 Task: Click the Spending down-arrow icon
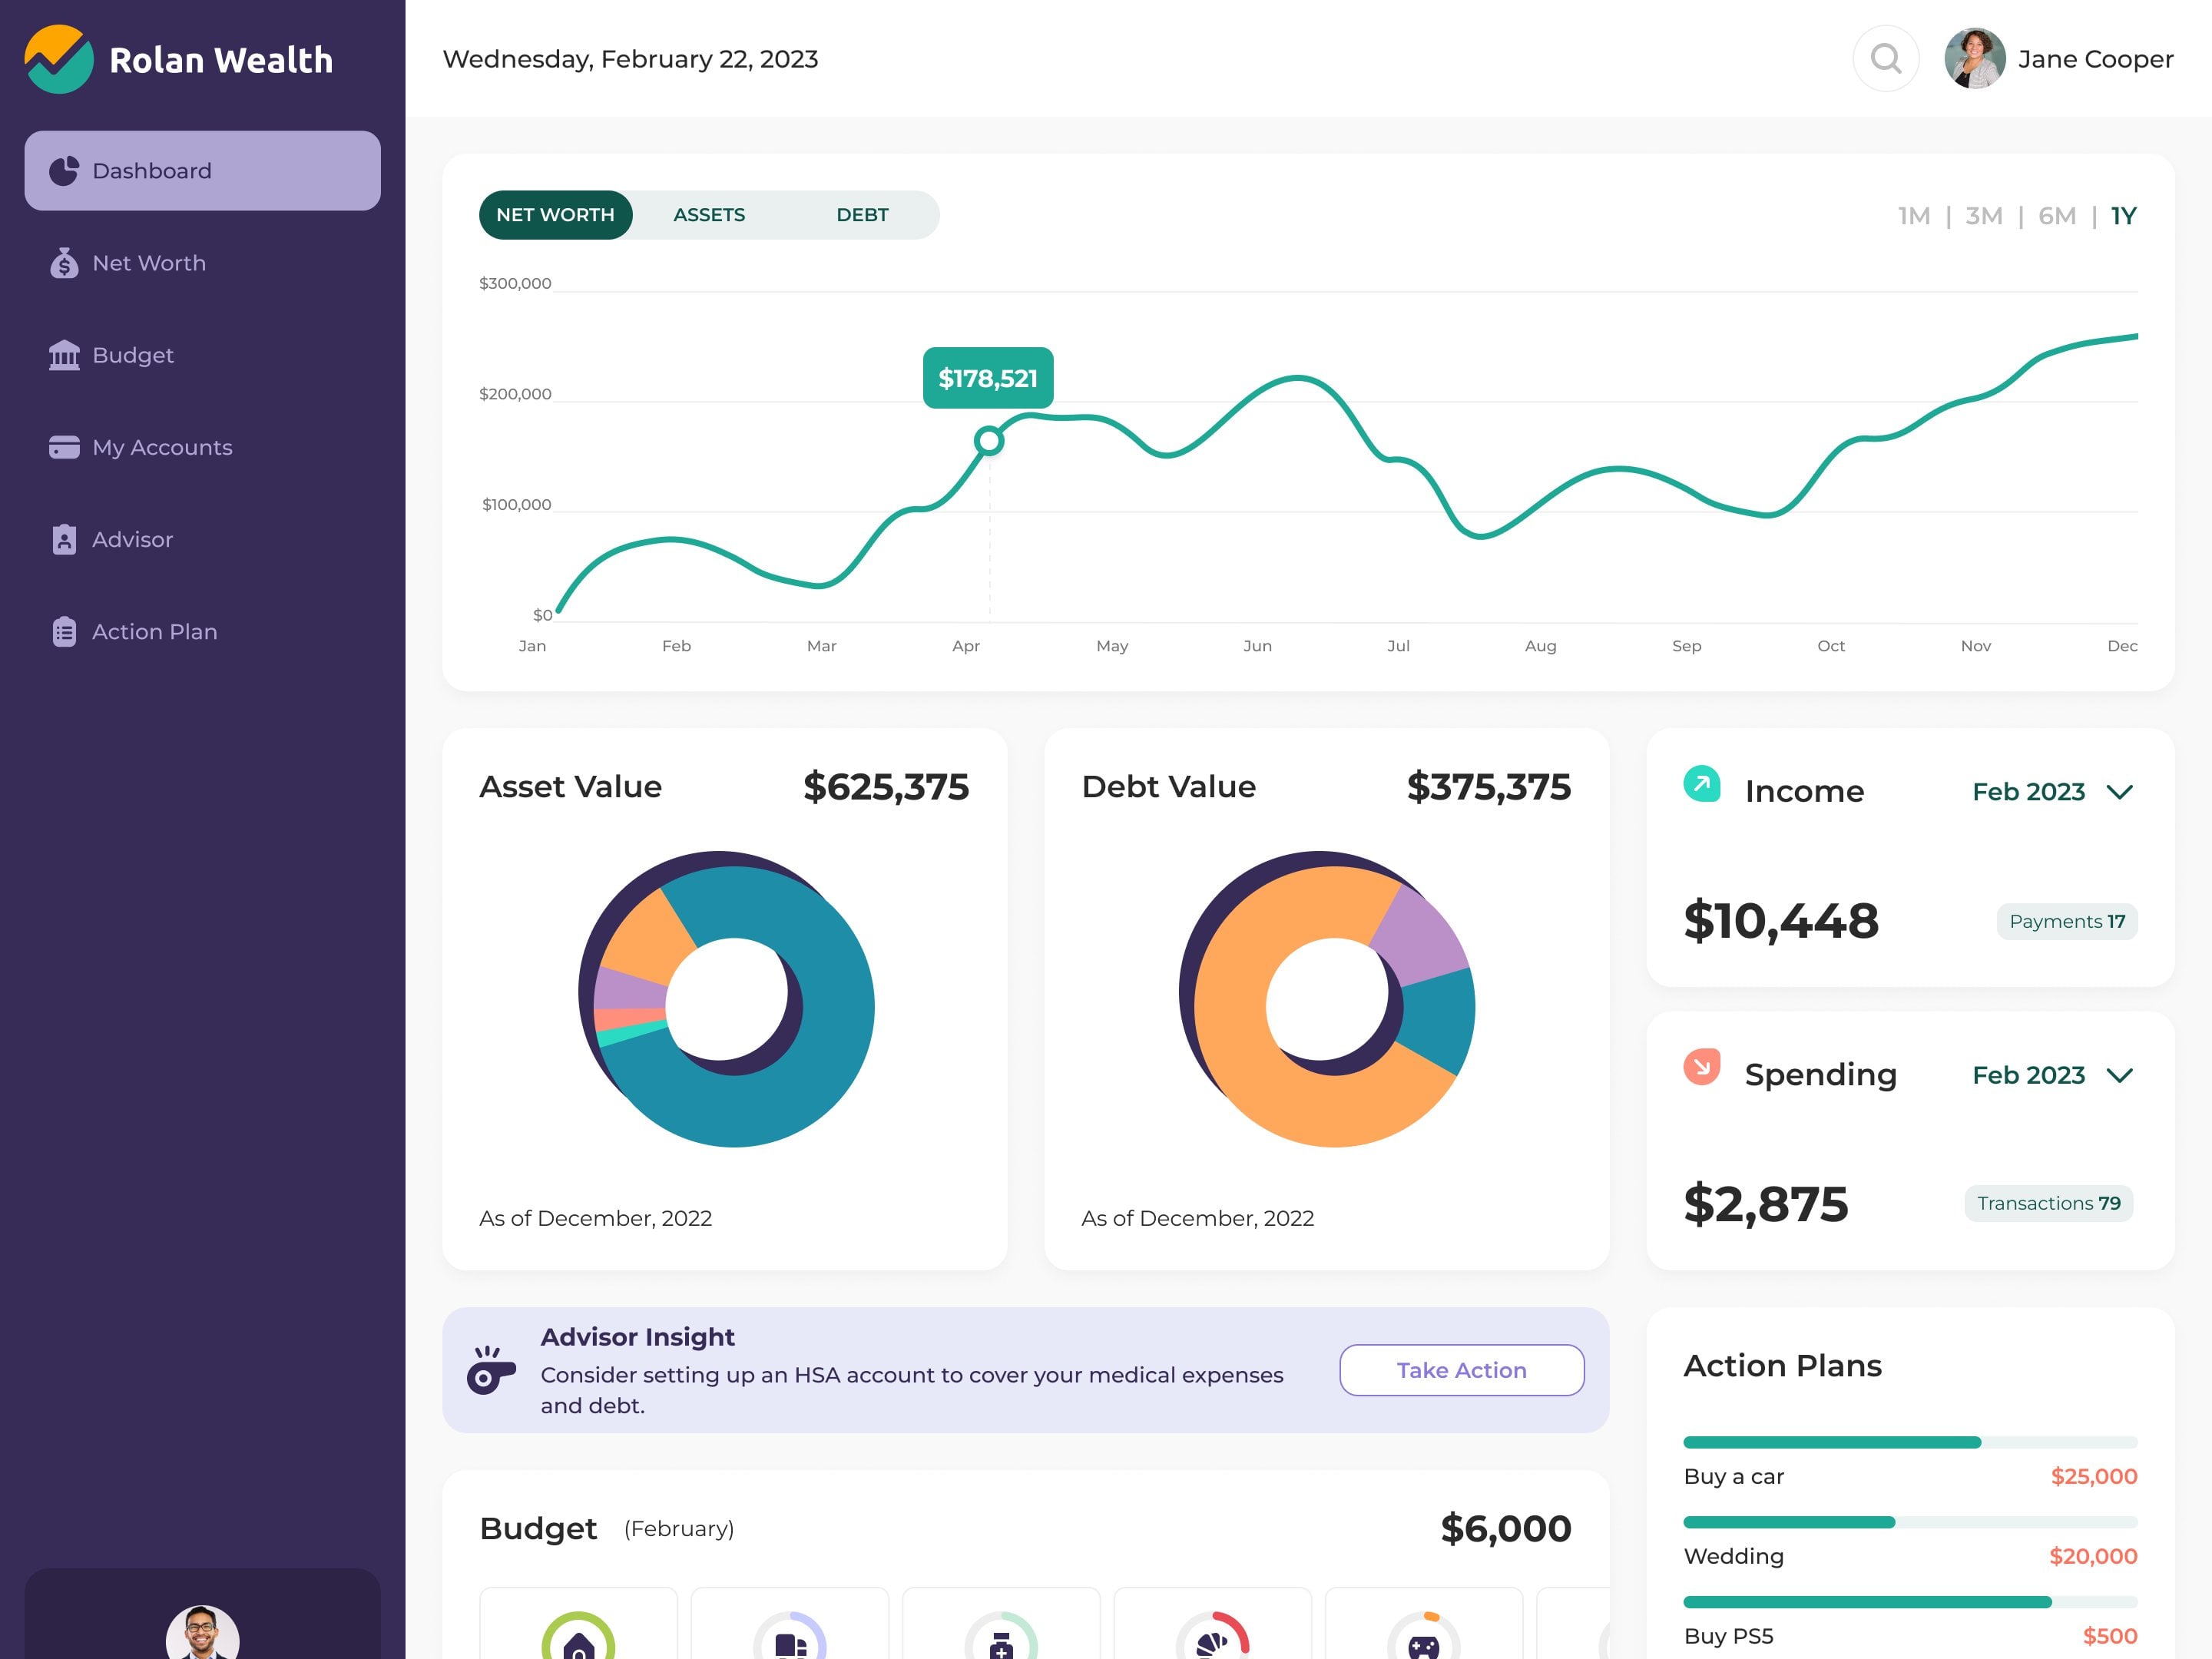tap(1701, 1067)
